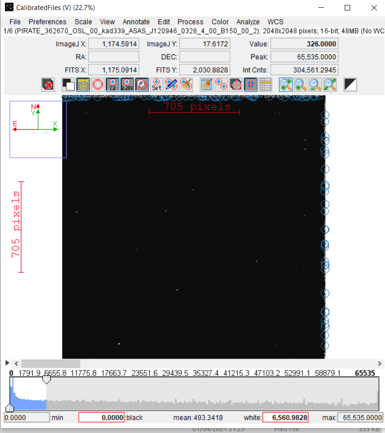Screen dimensions: 385x433
Task: Toggle the yellow NAME aperture label button
Action: [83, 84]
